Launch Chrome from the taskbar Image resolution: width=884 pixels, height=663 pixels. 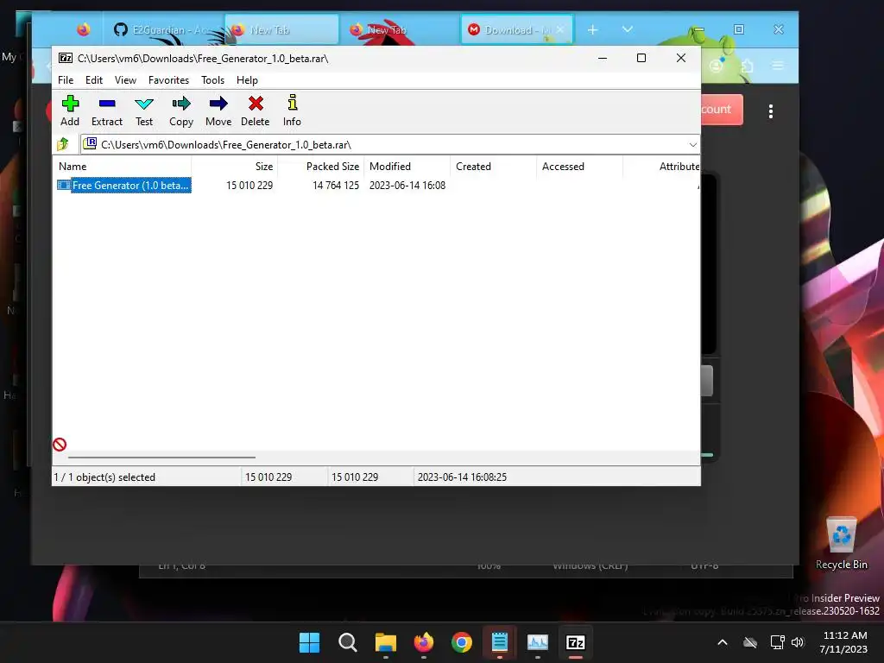point(462,642)
